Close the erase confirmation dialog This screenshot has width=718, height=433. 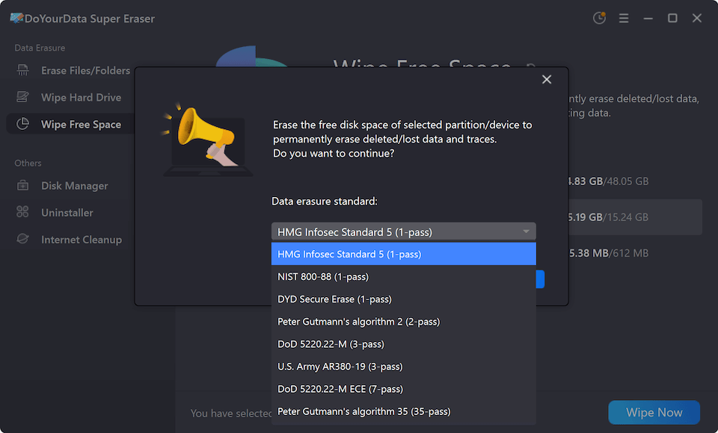coord(547,80)
